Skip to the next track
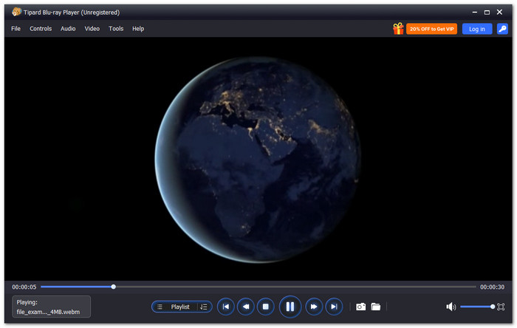 (x=334, y=307)
